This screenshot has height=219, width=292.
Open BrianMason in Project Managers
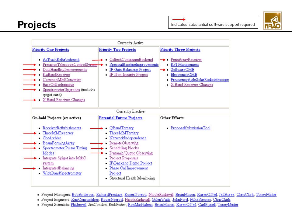[x=185, y=195]
